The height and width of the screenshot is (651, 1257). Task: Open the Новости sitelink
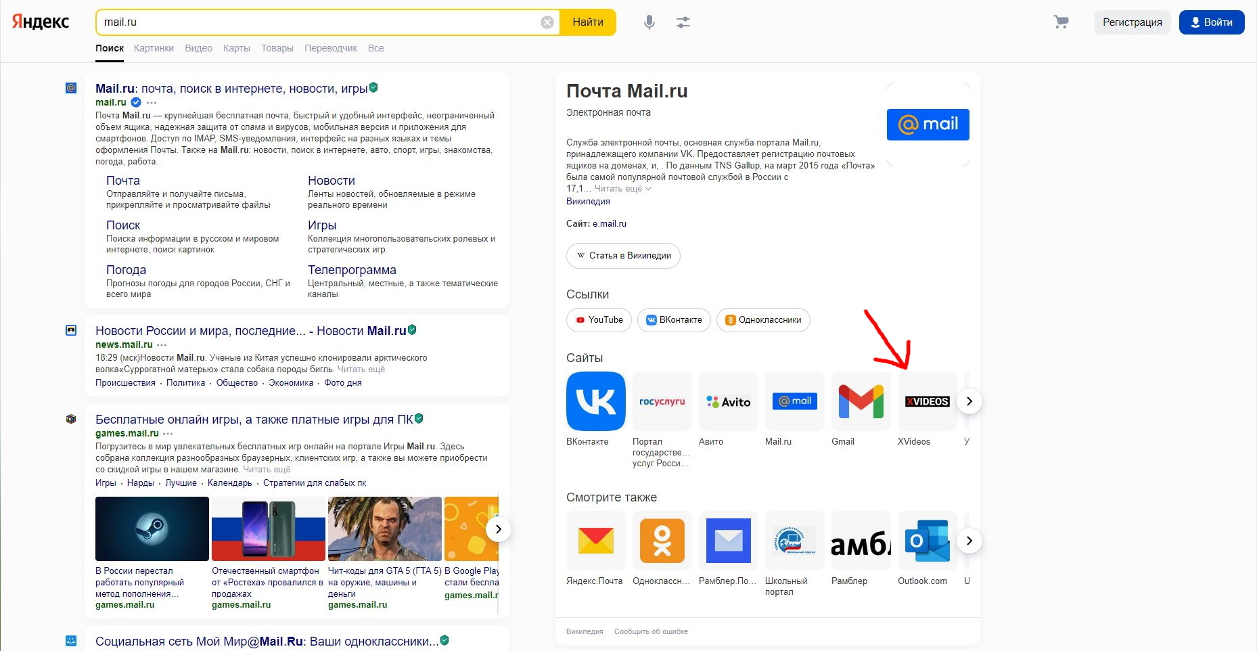click(332, 181)
